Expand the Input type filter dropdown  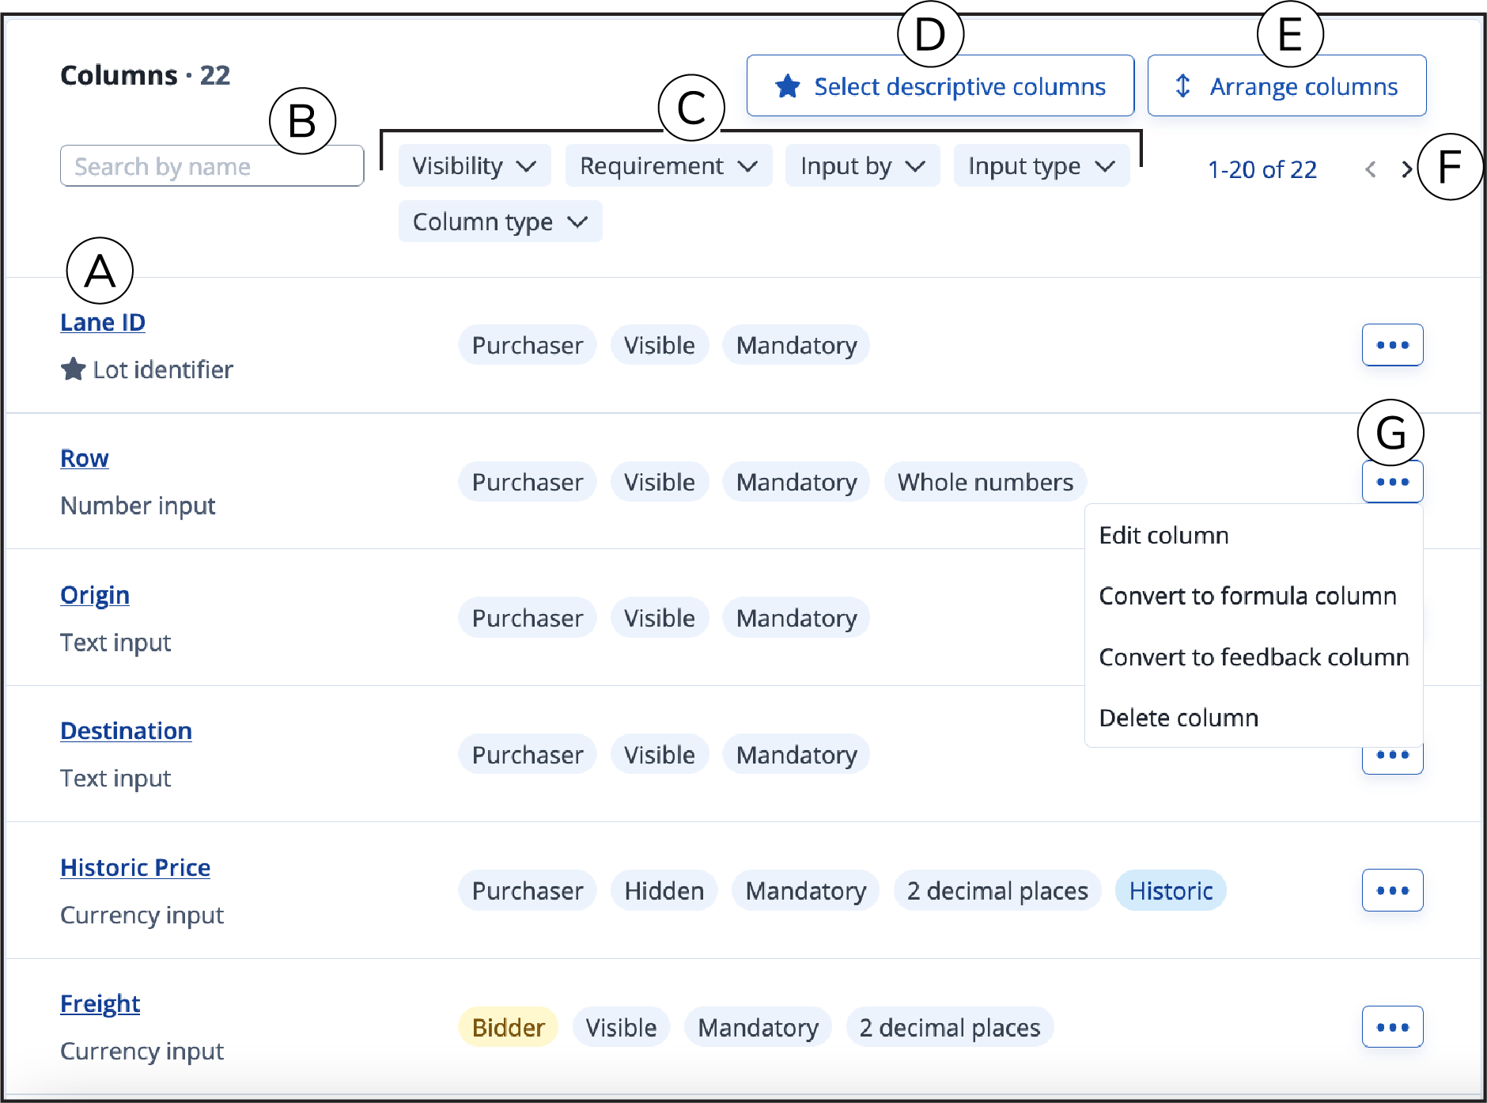point(1042,166)
